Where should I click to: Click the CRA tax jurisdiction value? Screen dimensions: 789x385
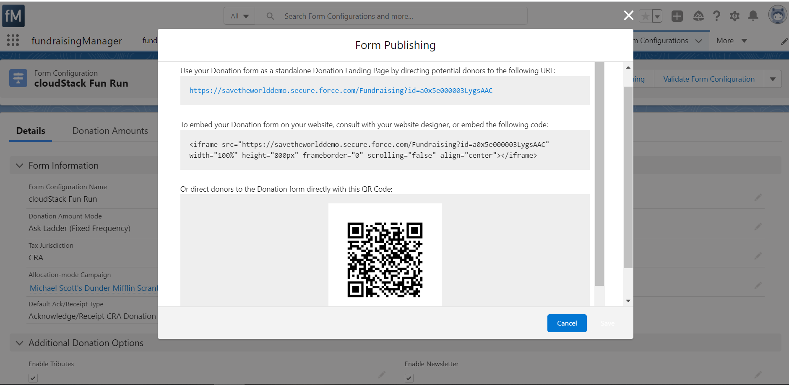coord(36,258)
